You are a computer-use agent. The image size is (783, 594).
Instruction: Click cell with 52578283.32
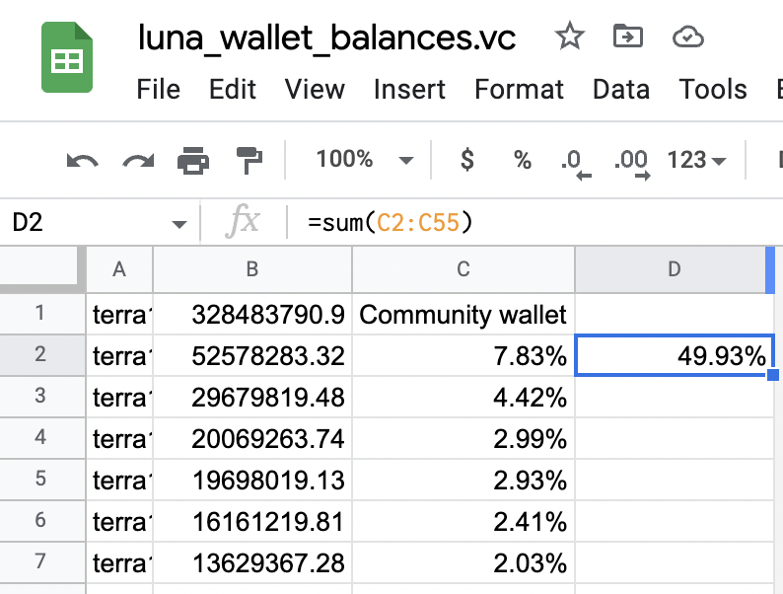252,355
